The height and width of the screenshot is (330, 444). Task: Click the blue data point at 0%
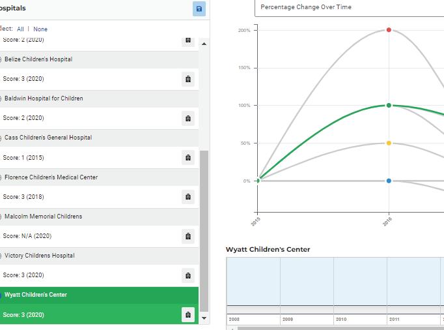389,181
